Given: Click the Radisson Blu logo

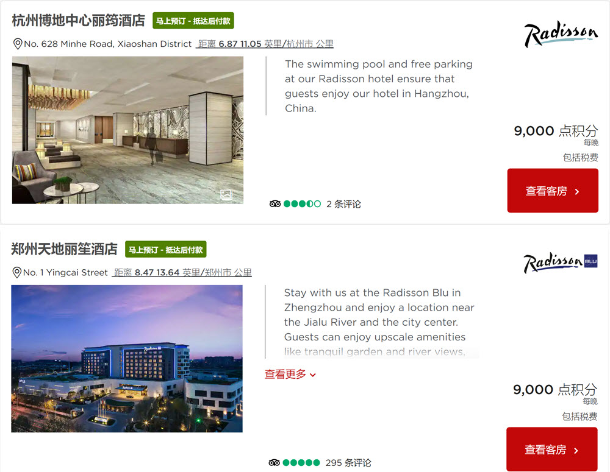Looking at the screenshot, I should click(x=560, y=263).
